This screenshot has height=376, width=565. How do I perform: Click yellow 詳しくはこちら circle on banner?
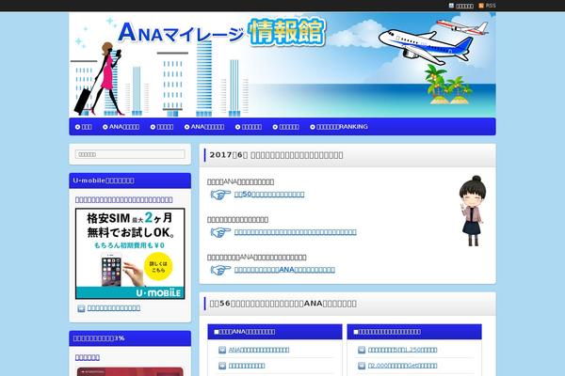[x=158, y=267]
